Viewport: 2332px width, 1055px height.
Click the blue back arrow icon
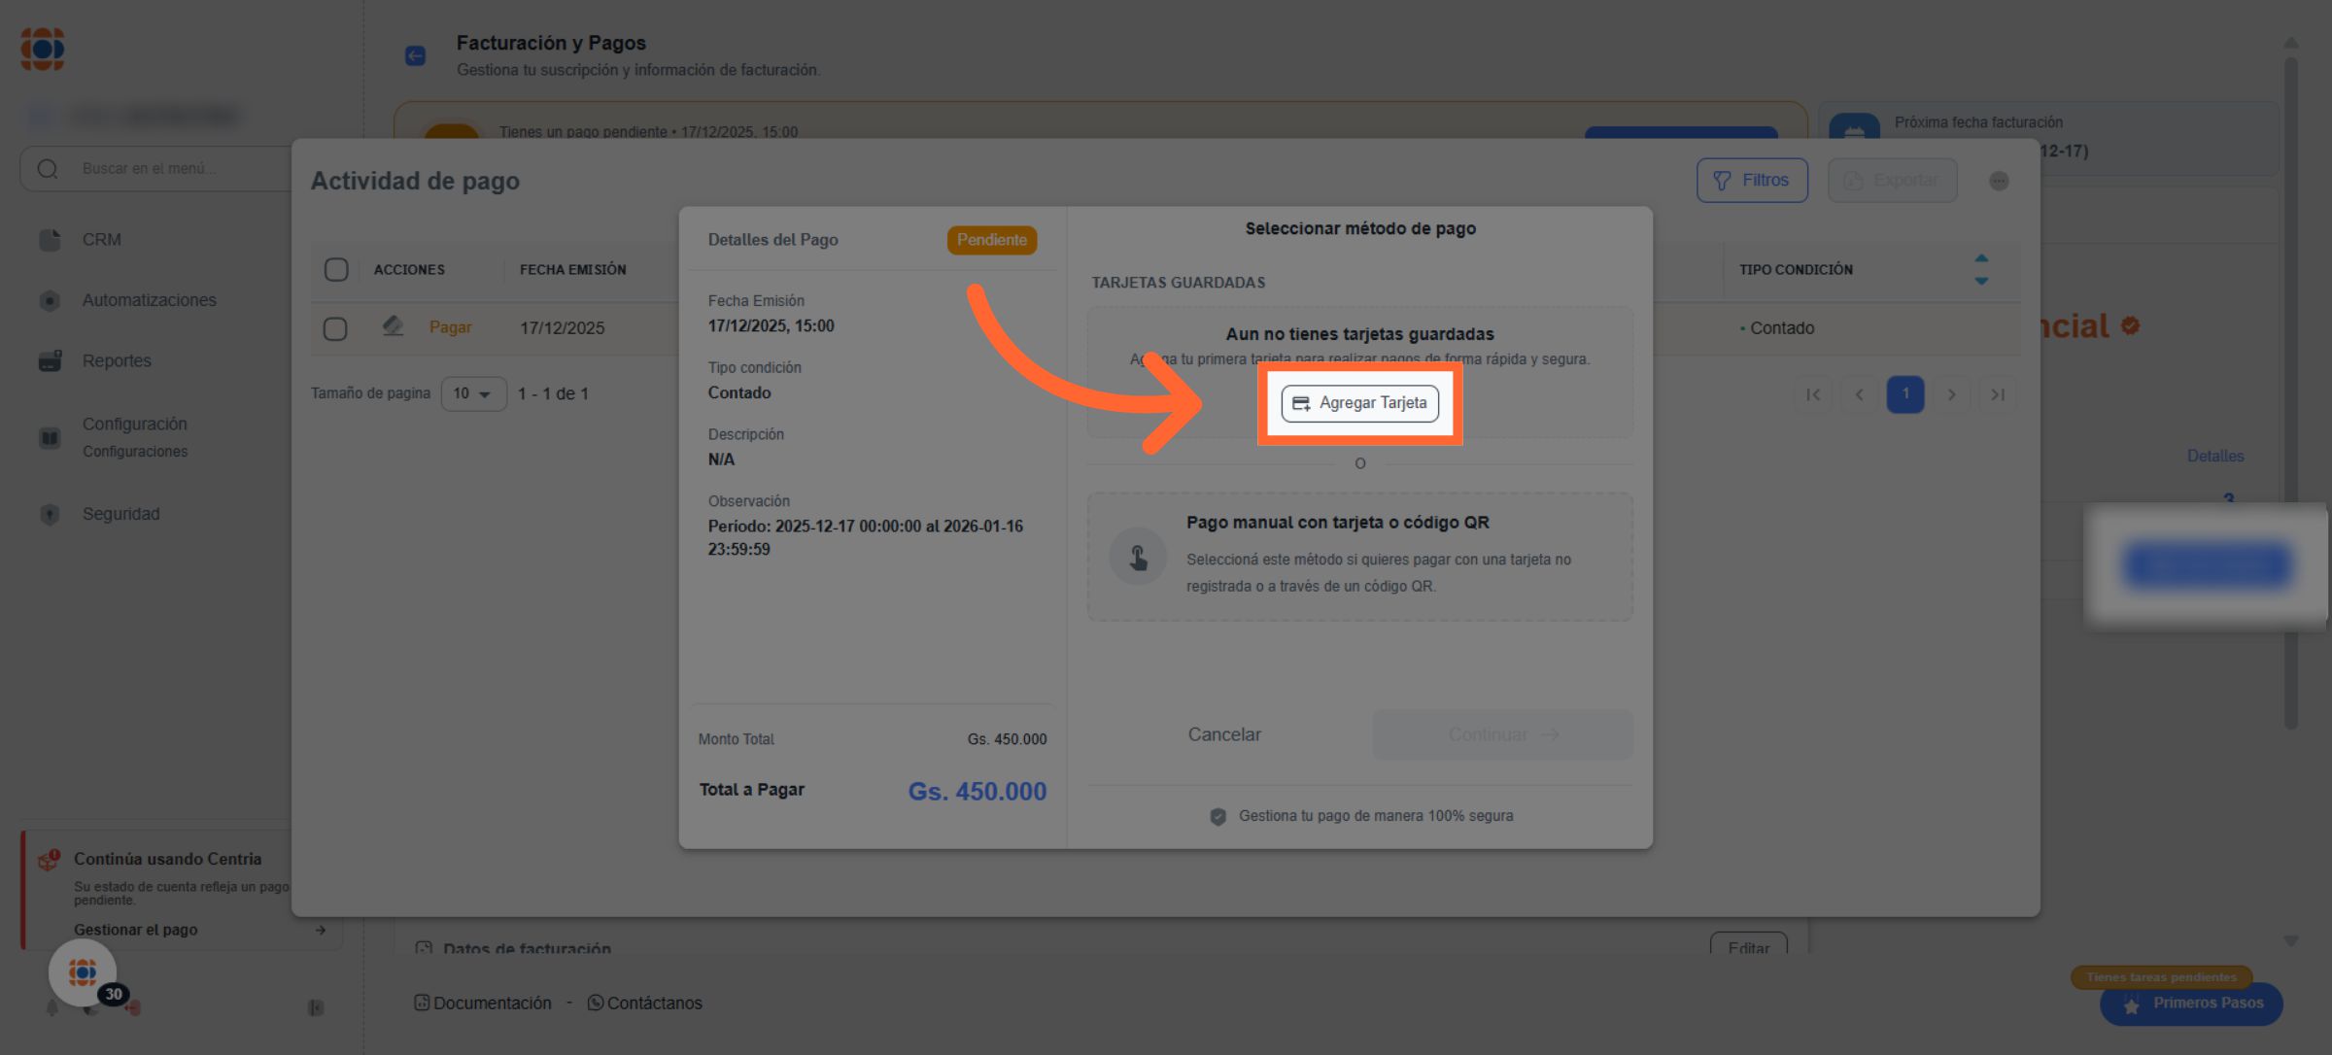tap(415, 55)
